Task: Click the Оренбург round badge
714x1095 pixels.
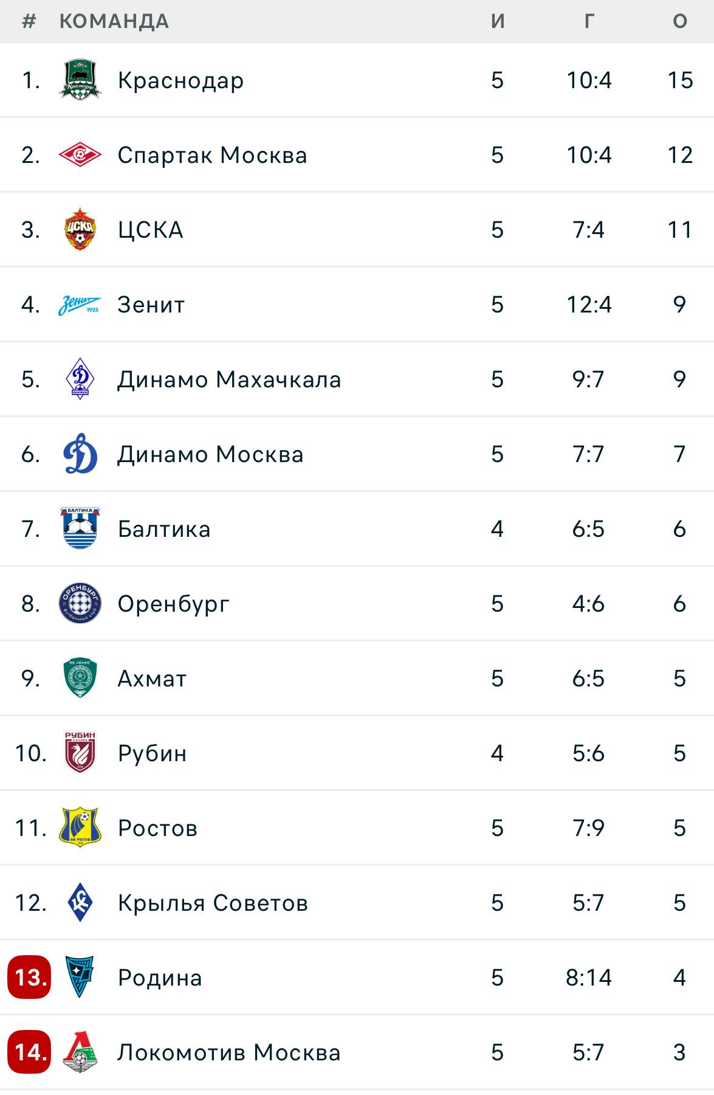Action: [80, 603]
